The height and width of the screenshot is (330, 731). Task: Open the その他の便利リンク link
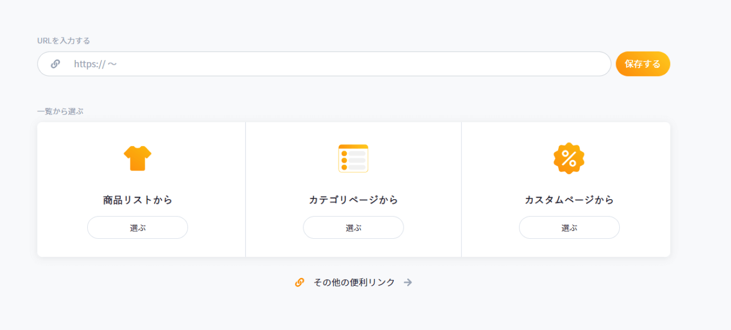[354, 282]
